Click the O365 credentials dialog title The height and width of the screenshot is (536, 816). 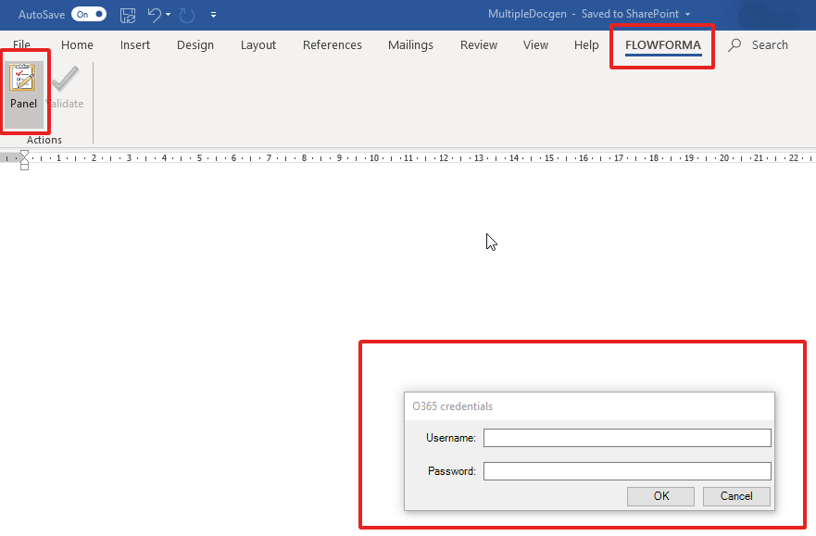[x=452, y=406]
